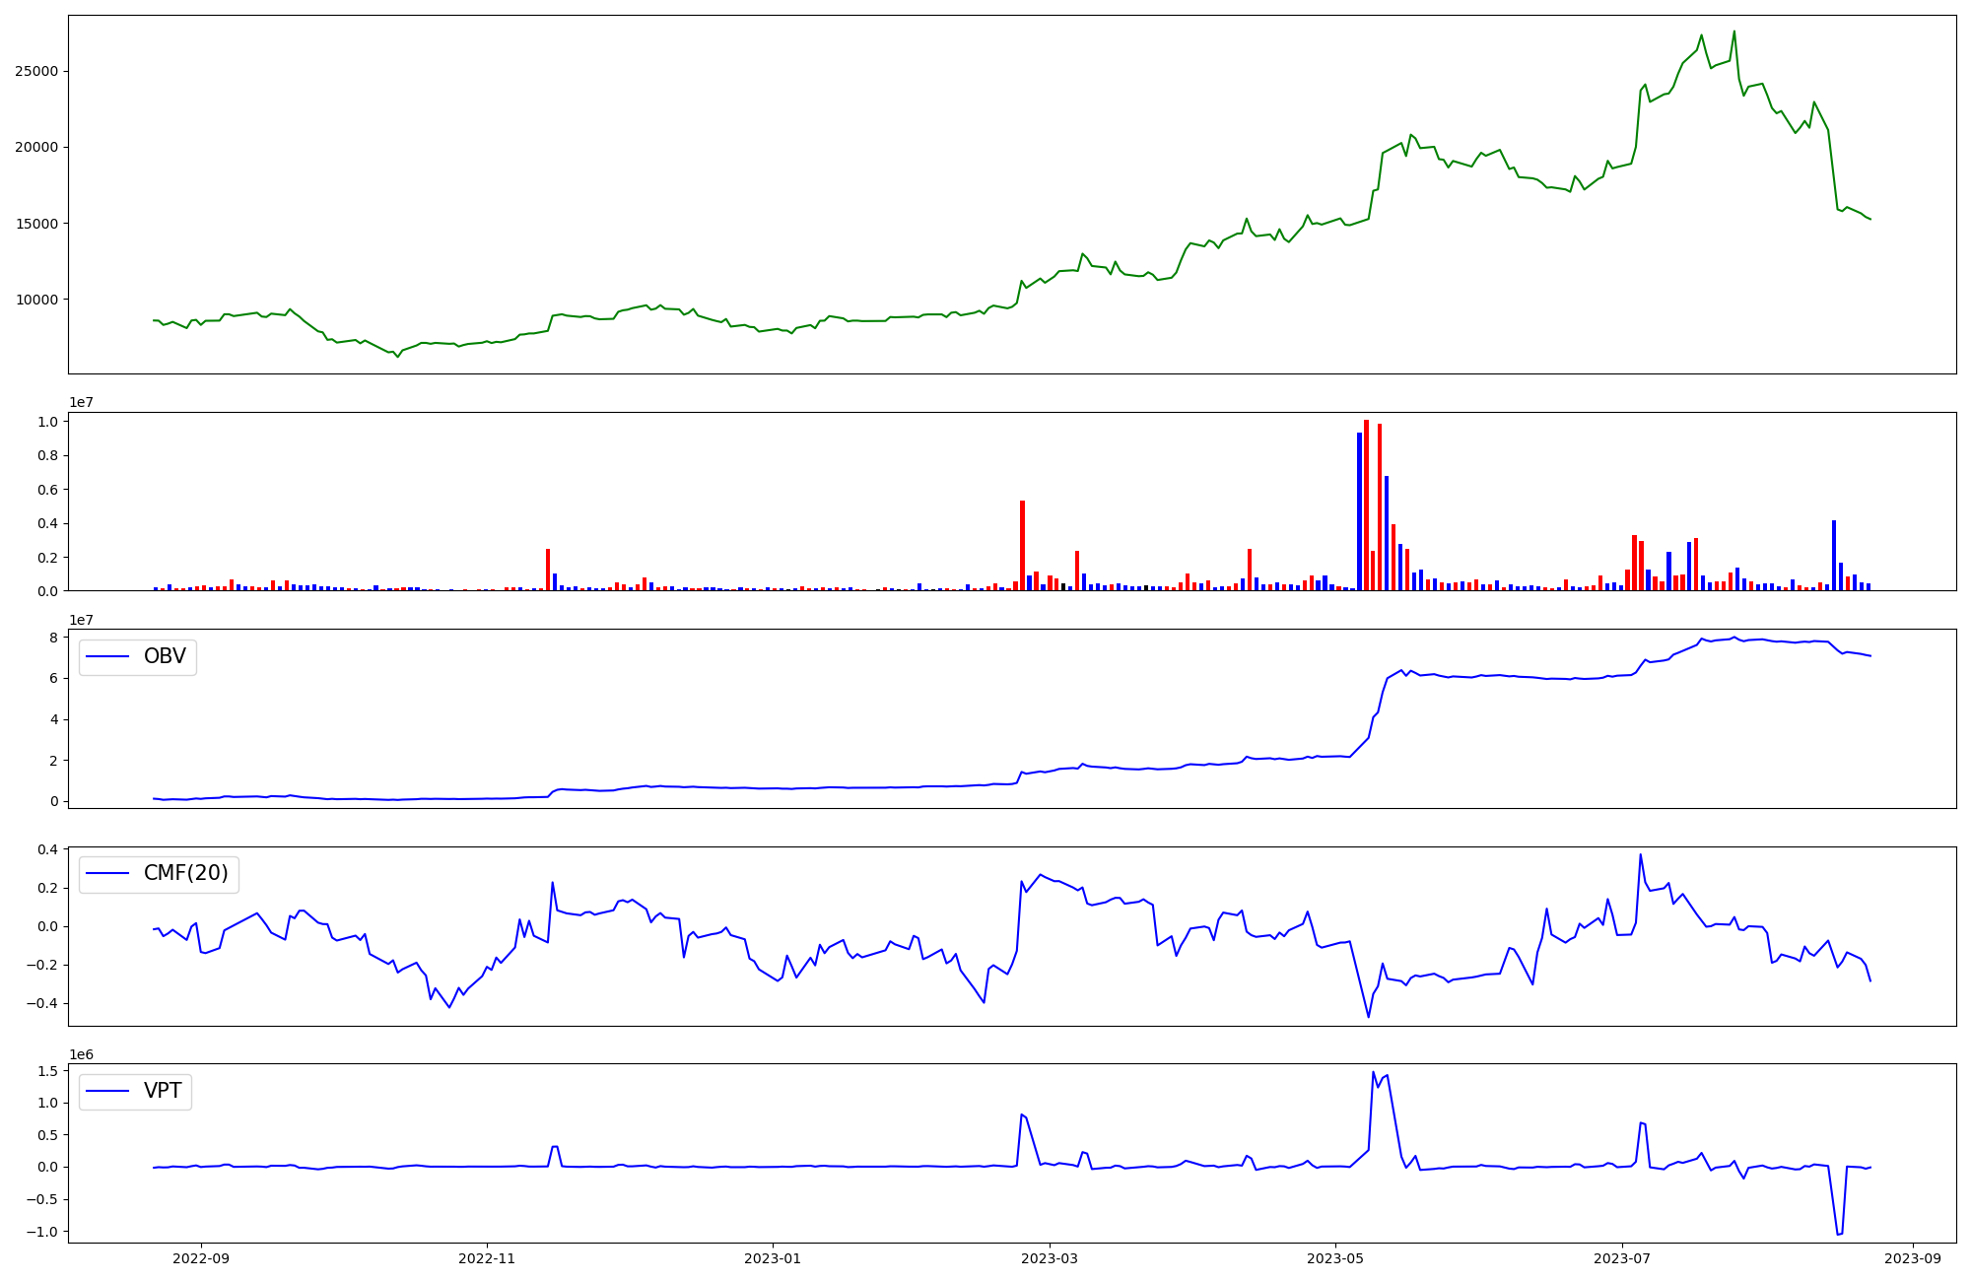Click the 2023-05 x-axis date label

[x=1335, y=1258]
